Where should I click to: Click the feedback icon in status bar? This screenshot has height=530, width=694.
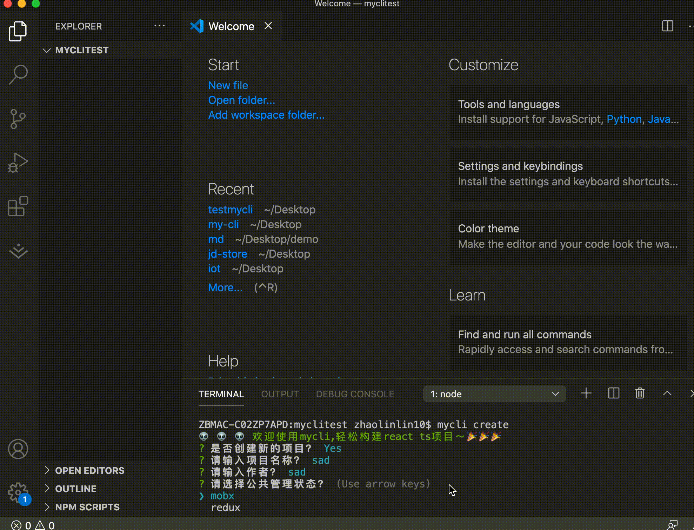tap(672, 525)
